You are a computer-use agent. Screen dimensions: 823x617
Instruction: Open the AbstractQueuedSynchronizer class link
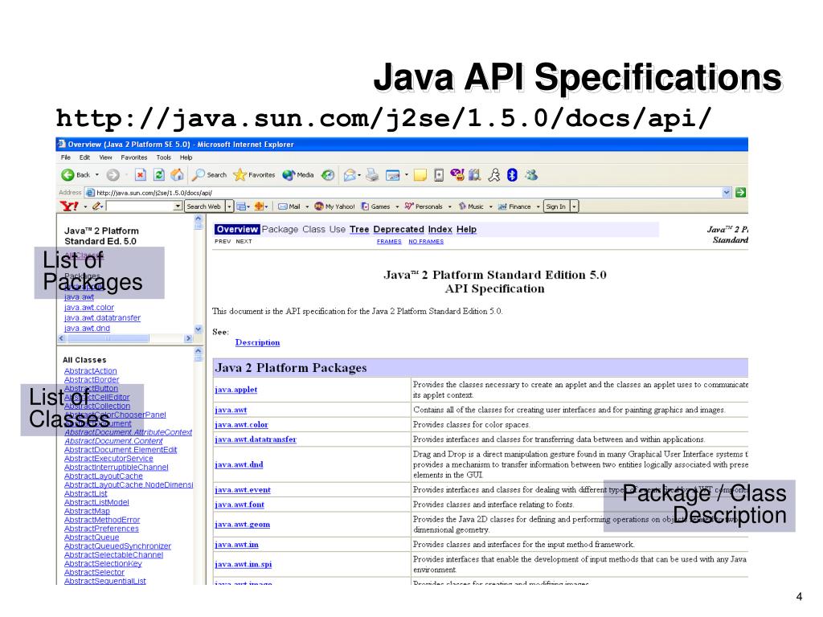117,546
